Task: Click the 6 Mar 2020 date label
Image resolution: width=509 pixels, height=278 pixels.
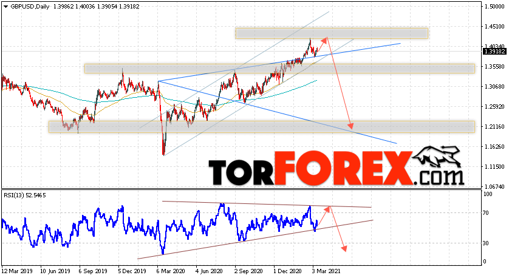Action: [171, 271]
